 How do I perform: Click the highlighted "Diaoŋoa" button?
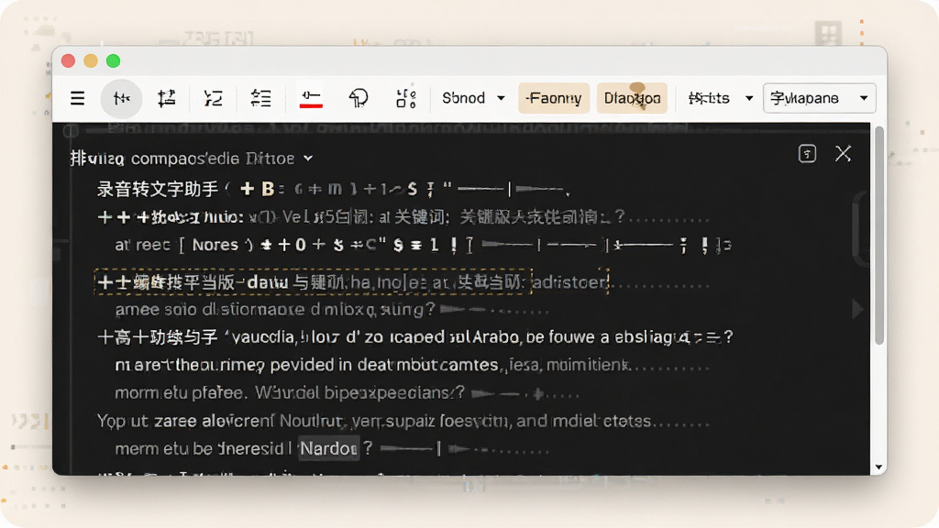(632, 98)
